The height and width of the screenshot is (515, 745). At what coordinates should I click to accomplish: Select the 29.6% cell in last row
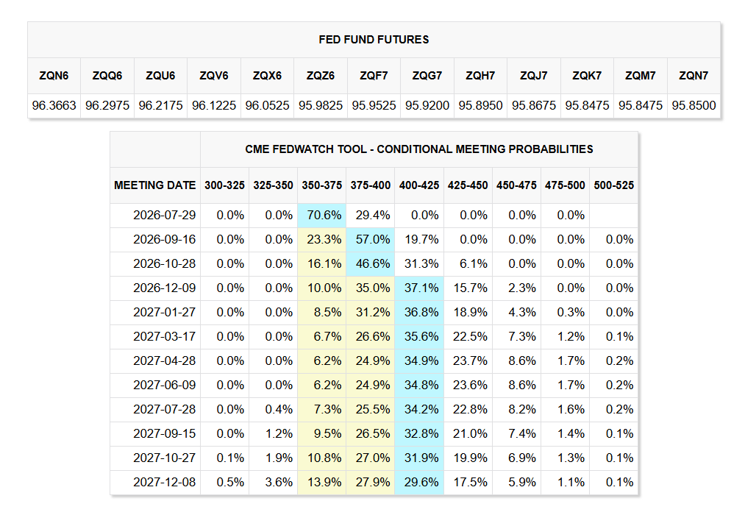419,482
